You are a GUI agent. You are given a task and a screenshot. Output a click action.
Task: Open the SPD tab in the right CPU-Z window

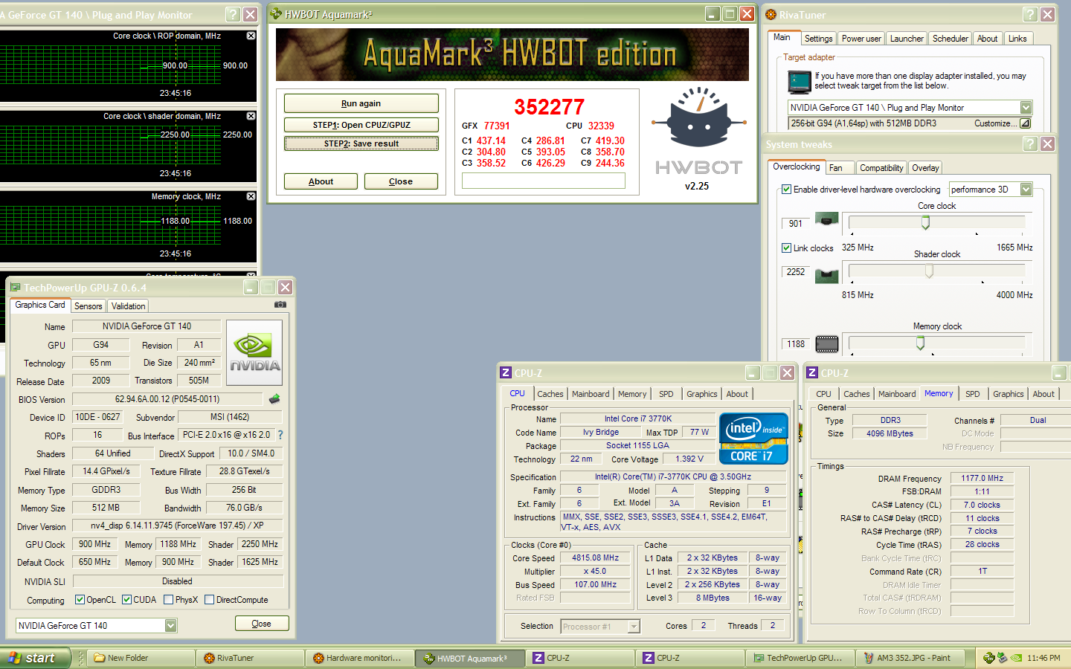point(972,394)
